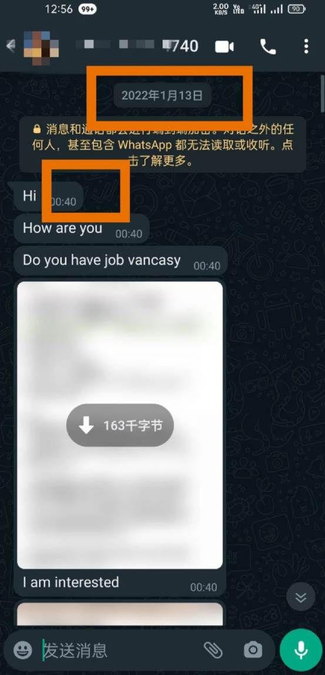325x675 pixels.
Task: Open the end-to-end encryption notice
Action: point(163,145)
